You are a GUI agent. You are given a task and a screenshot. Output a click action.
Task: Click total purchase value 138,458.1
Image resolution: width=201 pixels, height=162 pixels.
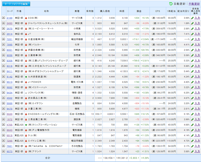(109, 158)
